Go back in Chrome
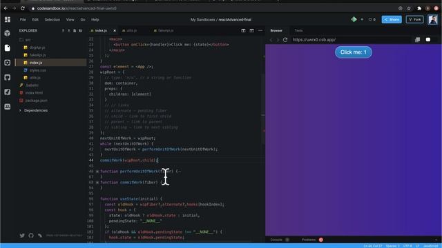The height and width of the screenshot is (248, 442). (x=6, y=8)
